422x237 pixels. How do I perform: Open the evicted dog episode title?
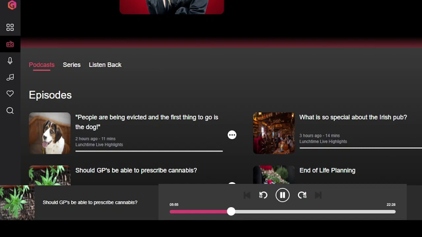pos(147,122)
